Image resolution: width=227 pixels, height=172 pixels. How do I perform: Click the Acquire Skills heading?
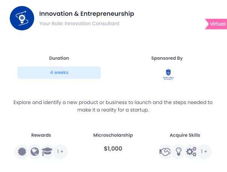click(x=185, y=135)
